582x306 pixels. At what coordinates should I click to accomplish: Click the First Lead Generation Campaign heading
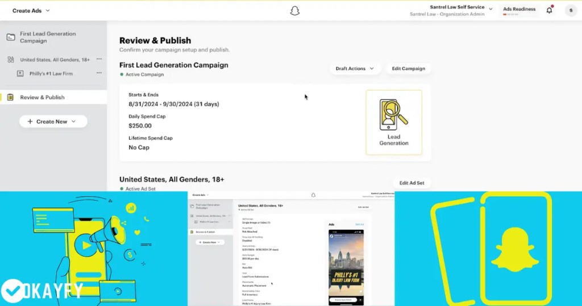tap(174, 65)
